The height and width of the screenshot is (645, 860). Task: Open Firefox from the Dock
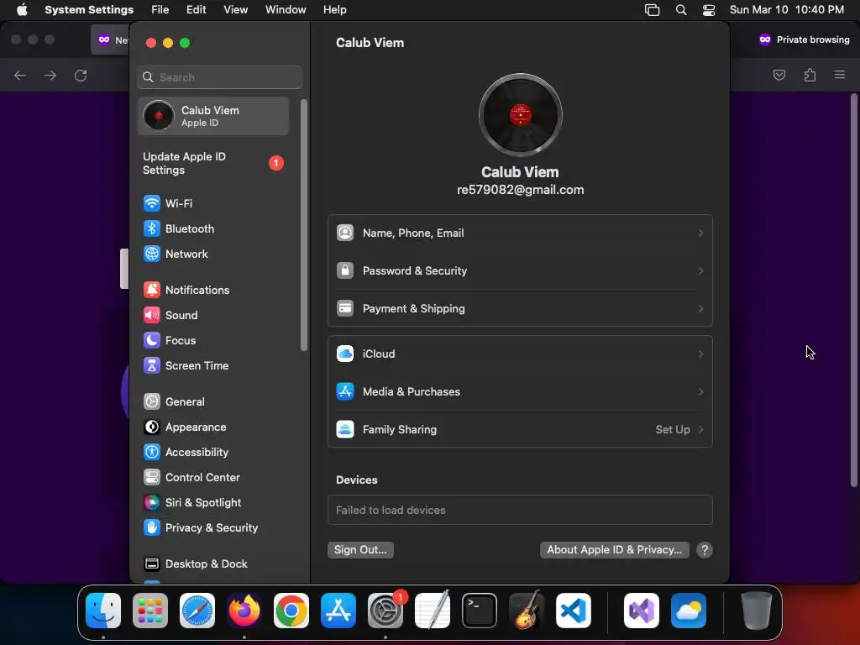(244, 611)
